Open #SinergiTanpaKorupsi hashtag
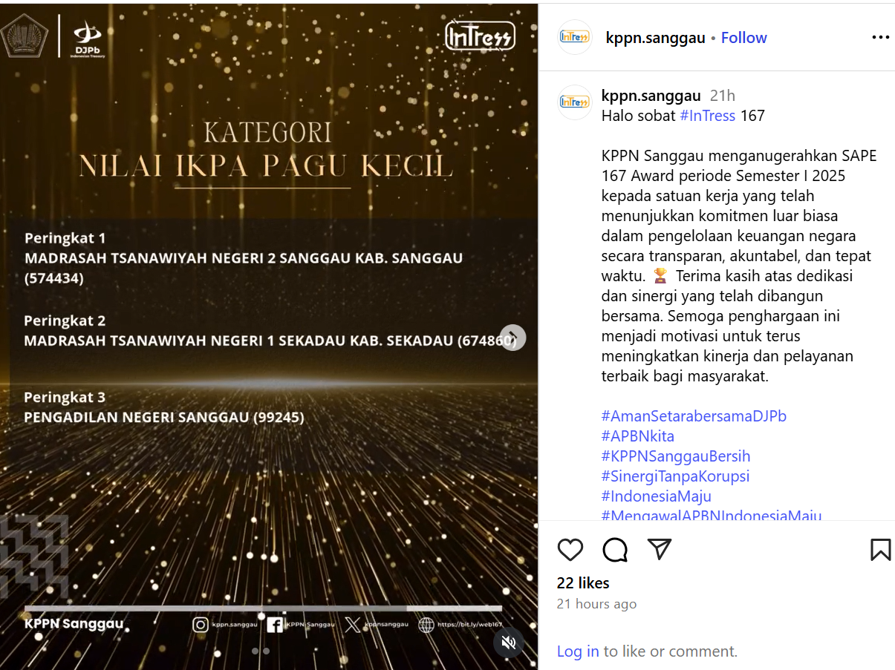 pyautogui.click(x=675, y=476)
